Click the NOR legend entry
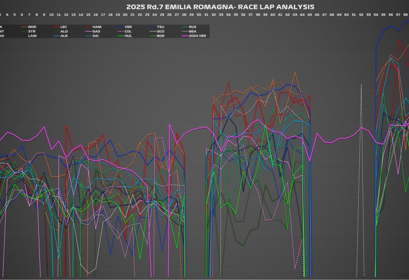This screenshot has width=409, height=280. tap(32, 26)
